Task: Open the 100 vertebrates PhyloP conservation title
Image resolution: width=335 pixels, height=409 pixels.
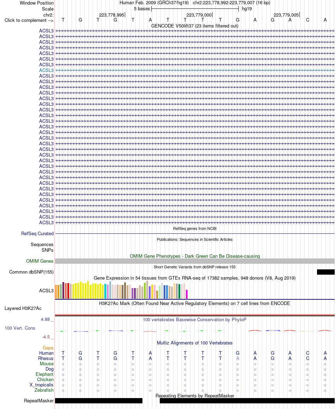Action: pos(195,319)
